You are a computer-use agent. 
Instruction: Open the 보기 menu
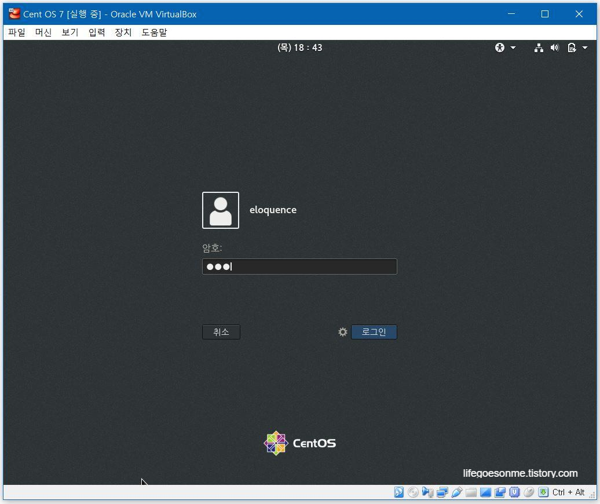[x=70, y=32]
